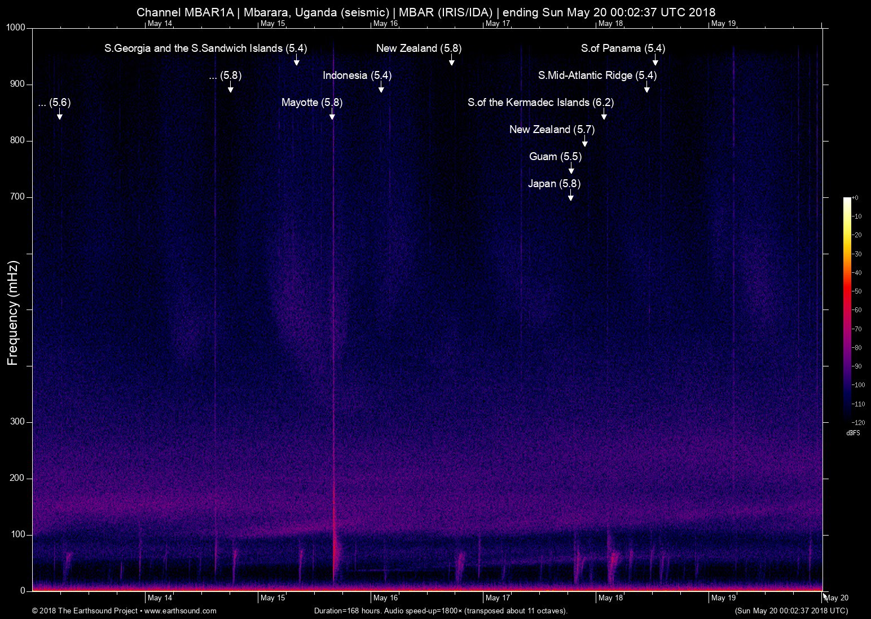Click arrow under S.of the Kermadec Islands (6.2)
The height and width of the screenshot is (619, 871).
[604, 116]
